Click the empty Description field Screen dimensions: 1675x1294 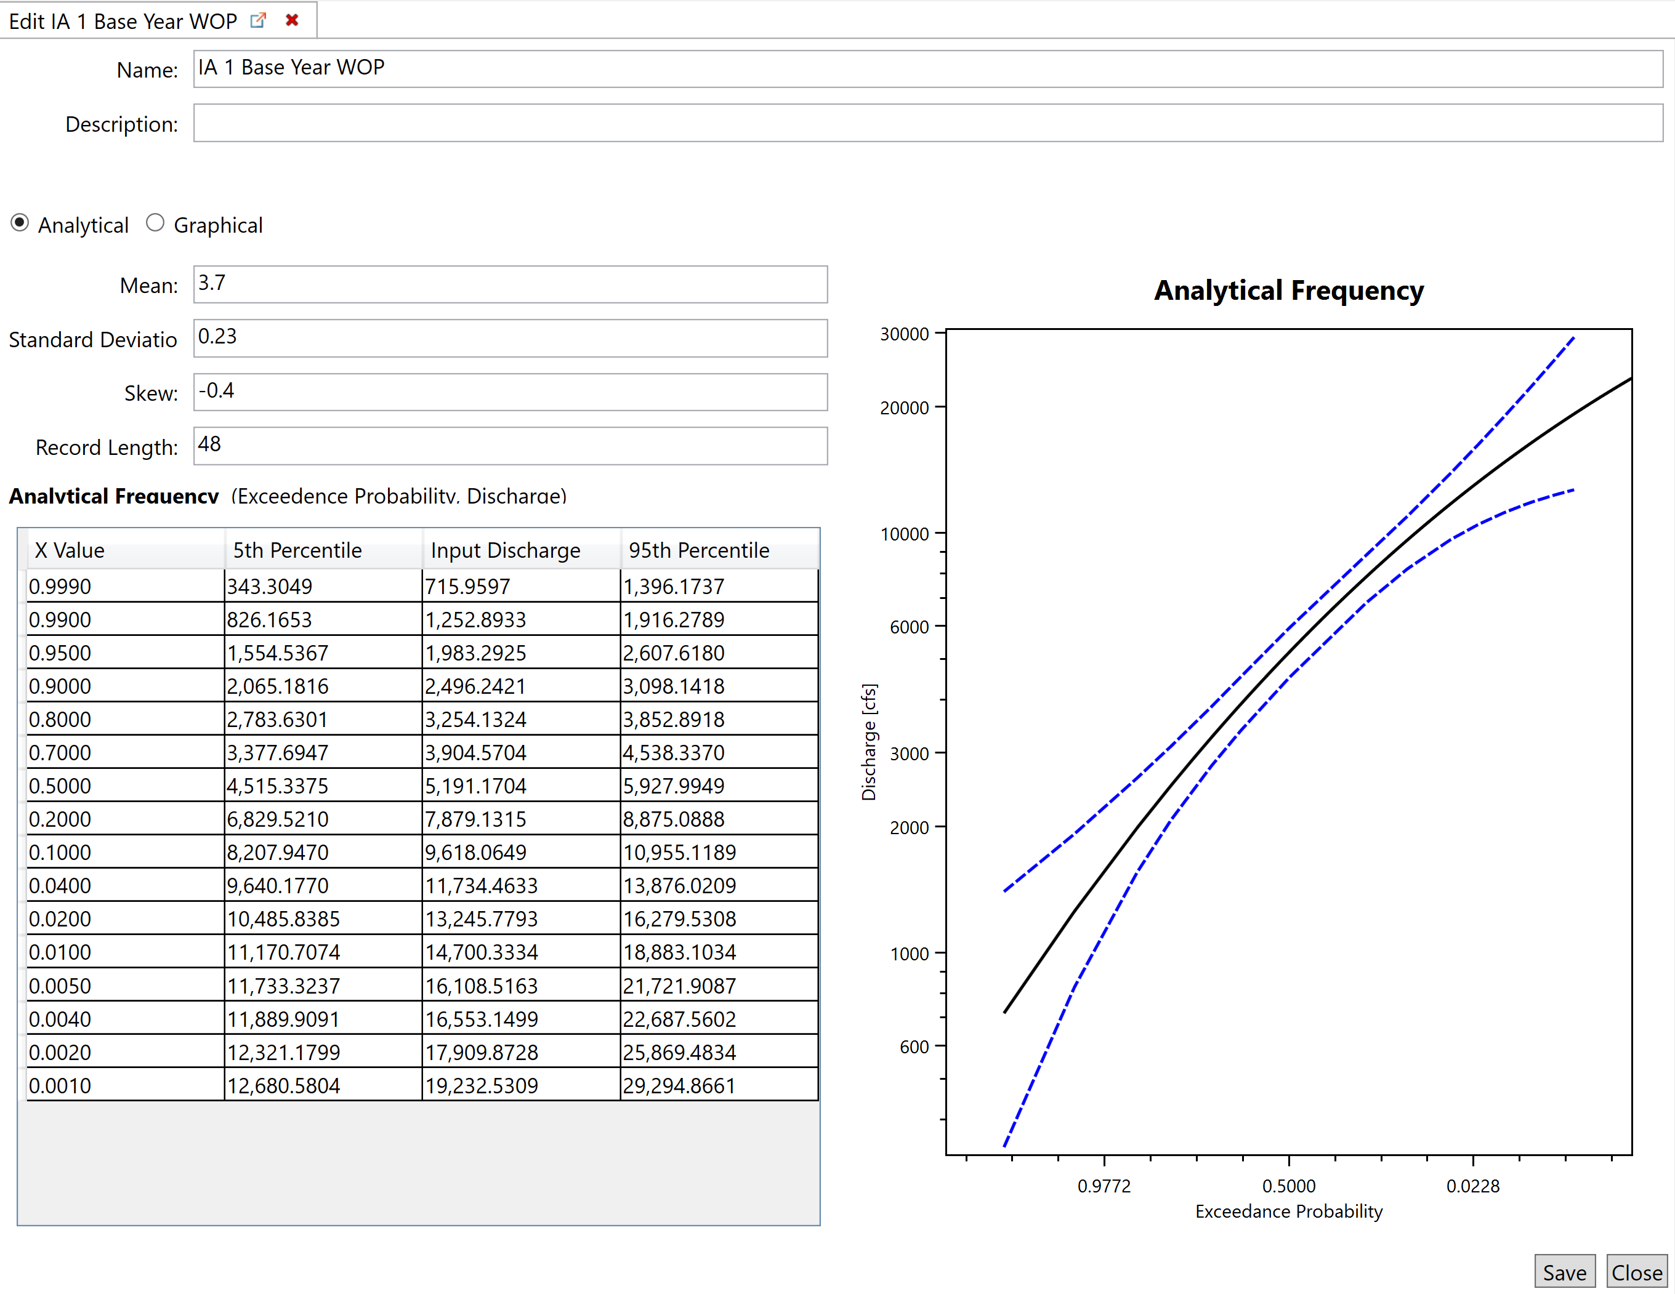(928, 123)
